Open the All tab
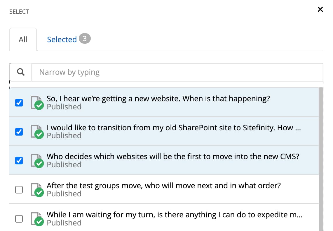 tap(23, 39)
